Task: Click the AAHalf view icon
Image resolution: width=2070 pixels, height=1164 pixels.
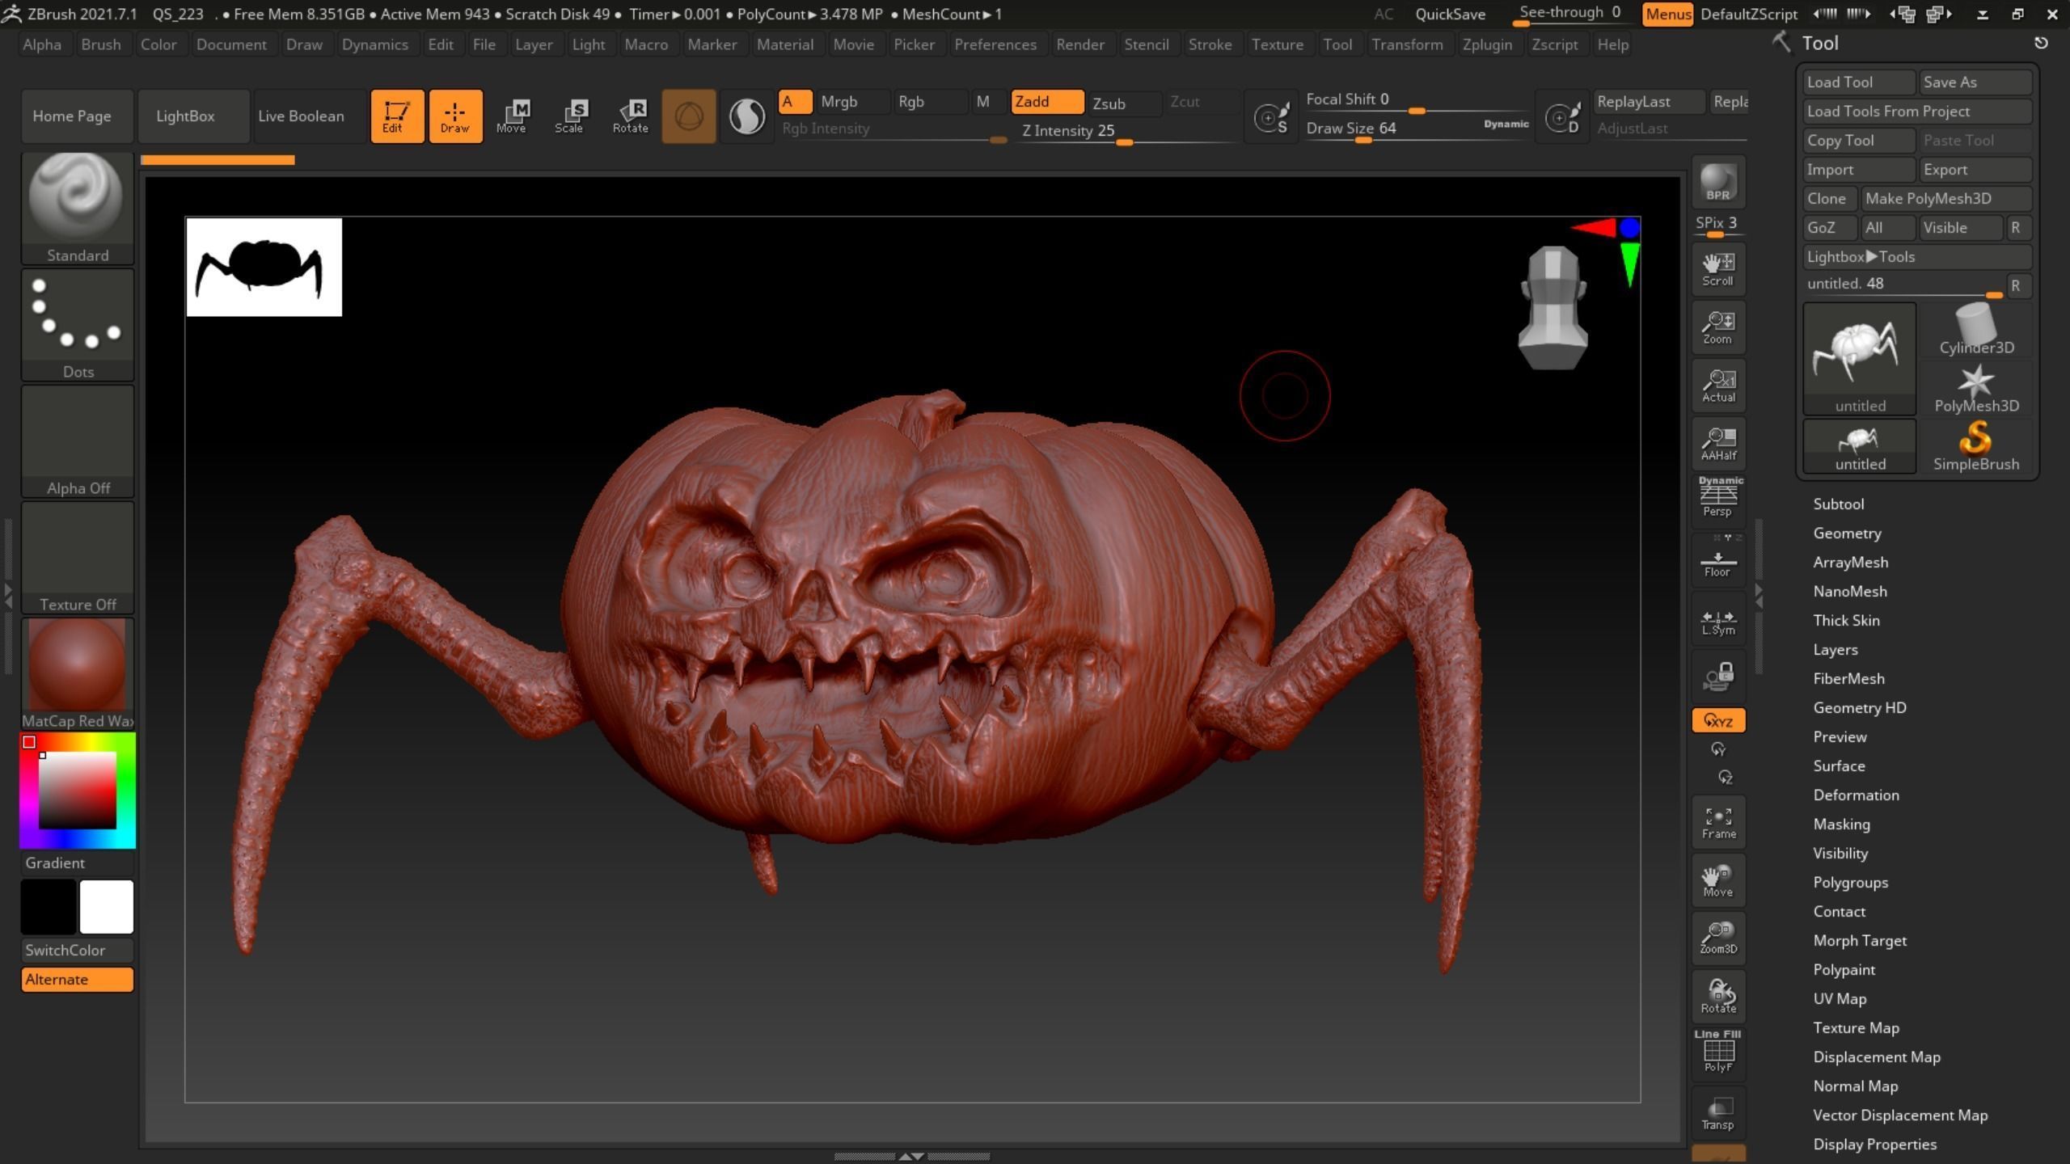Action: pyautogui.click(x=1718, y=444)
